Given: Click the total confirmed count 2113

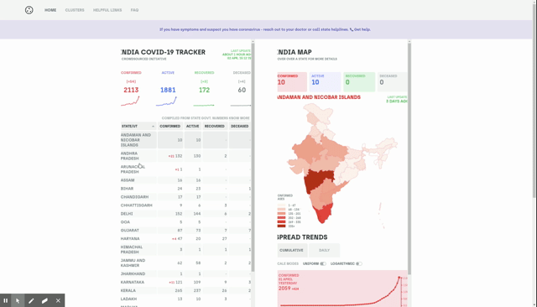Looking at the screenshot, I should [131, 90].
